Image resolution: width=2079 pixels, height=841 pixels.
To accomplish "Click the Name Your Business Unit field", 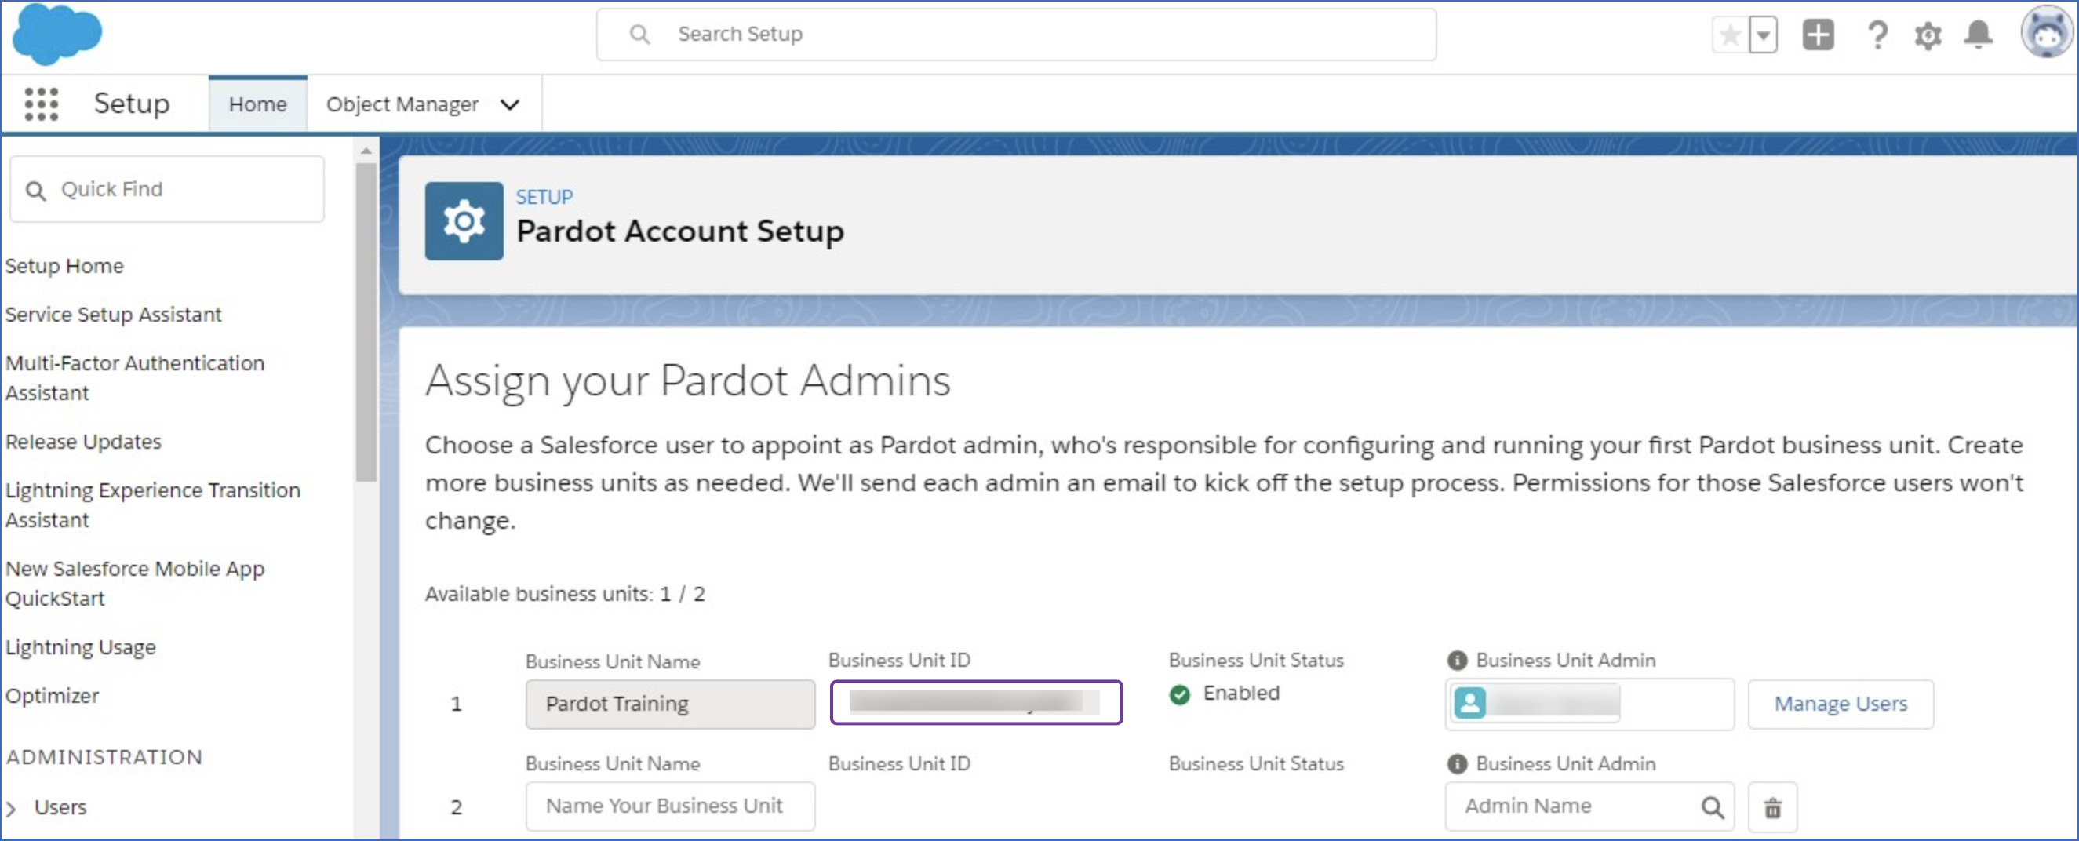I will [x=670, y=806].
